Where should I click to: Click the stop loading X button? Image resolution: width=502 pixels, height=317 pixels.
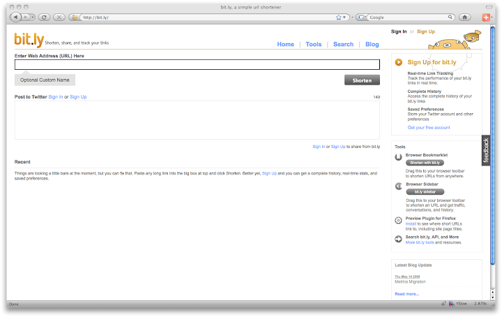click(x=59, y=17)
